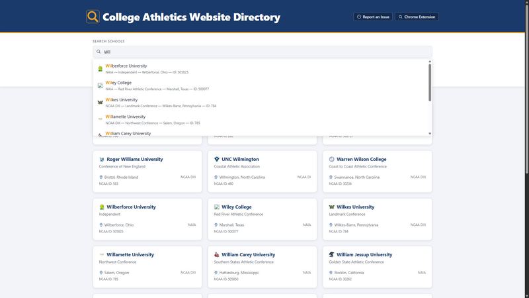The image size is (529, 298).
Task: Open the Chrome Extension button
Action: [x=417, y=17]
